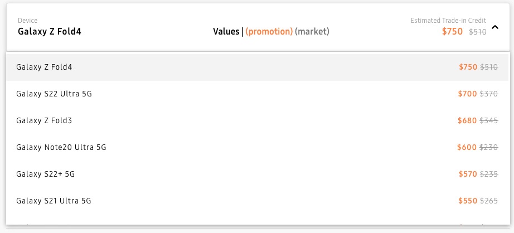Click the $680 promotion value
The width and height of the screenshot is (514, 233).
[467, 121]
